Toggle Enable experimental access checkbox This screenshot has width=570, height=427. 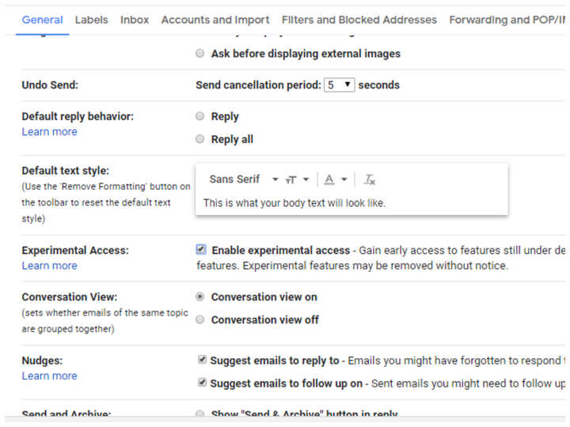201,249
